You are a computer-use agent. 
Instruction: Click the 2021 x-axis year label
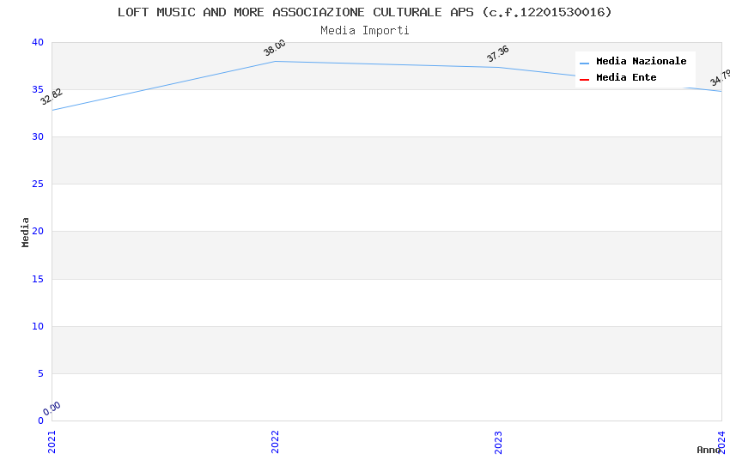(x=52, y=441)
